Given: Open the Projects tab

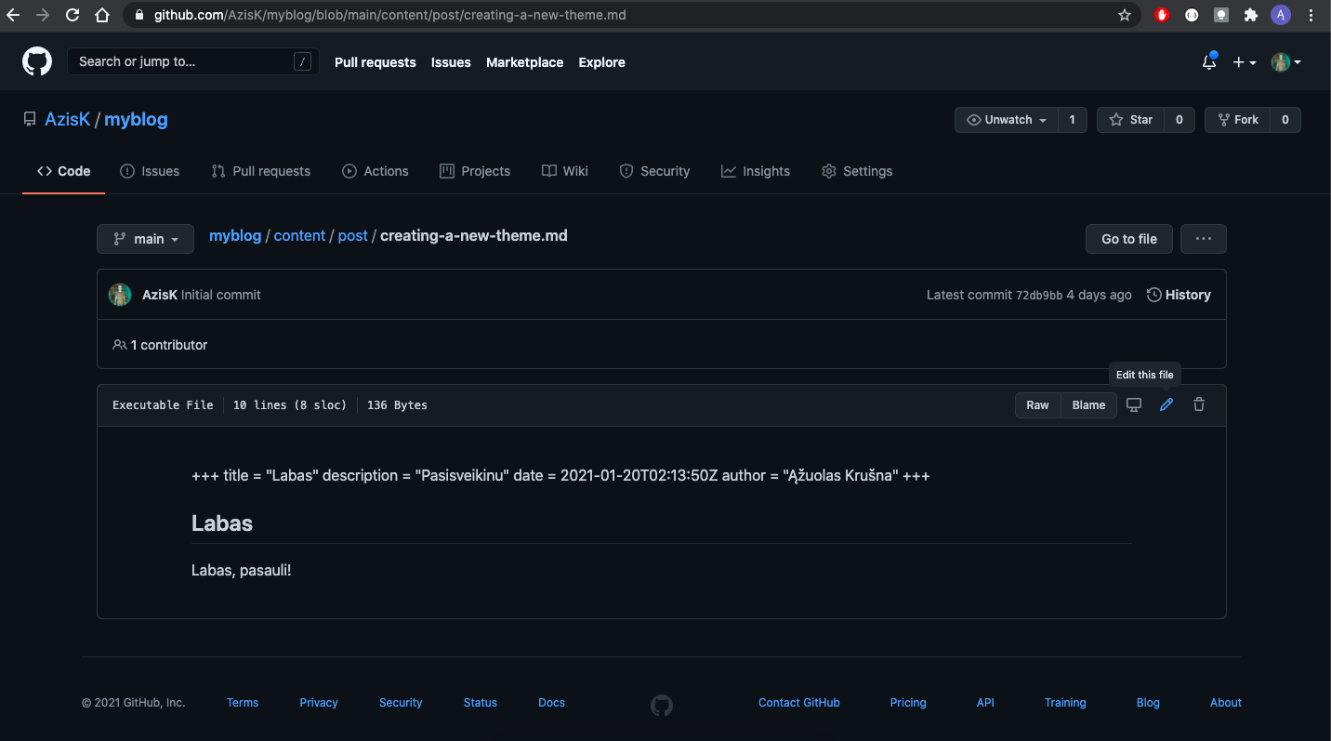Looking at the screenshot, I should pos(475,171).
